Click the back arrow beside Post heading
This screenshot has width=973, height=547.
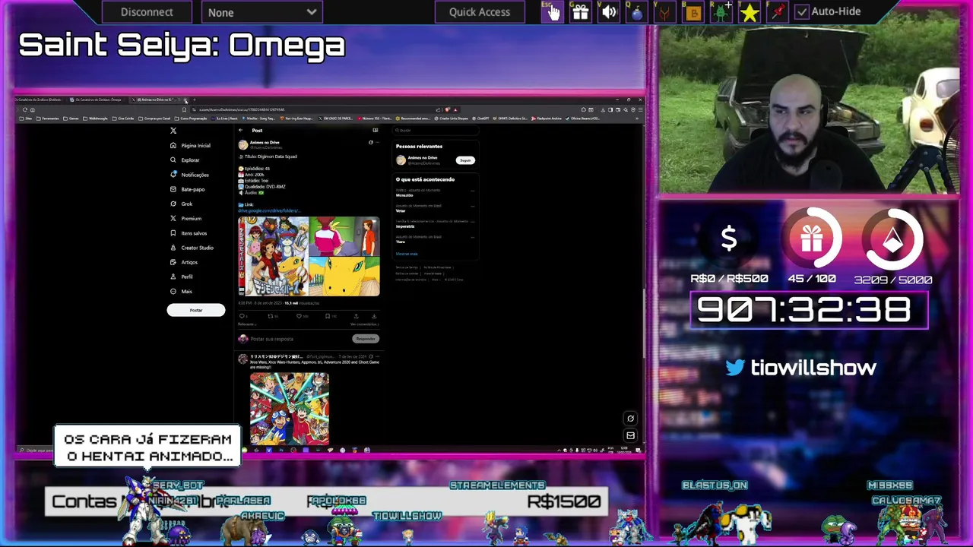pyautogui.click(x=240, y=130)
